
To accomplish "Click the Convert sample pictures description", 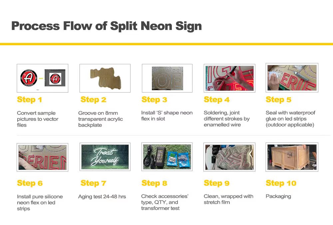I will [x=38, y=119].
